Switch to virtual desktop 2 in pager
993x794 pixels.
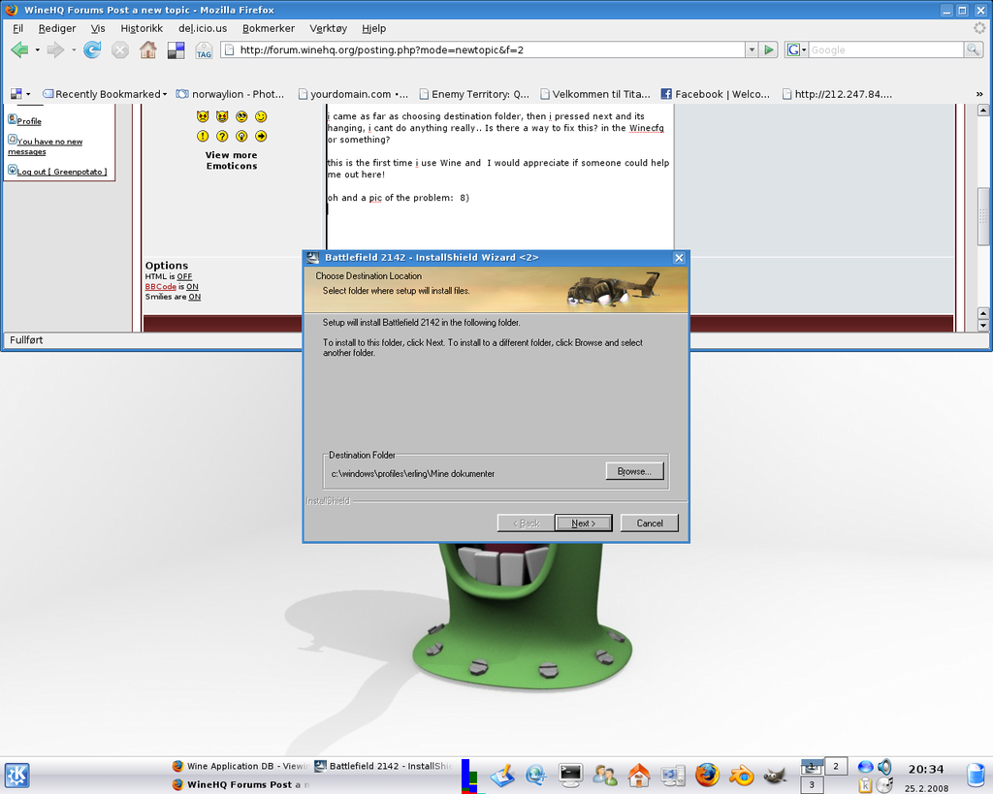[x=835, y=766]
